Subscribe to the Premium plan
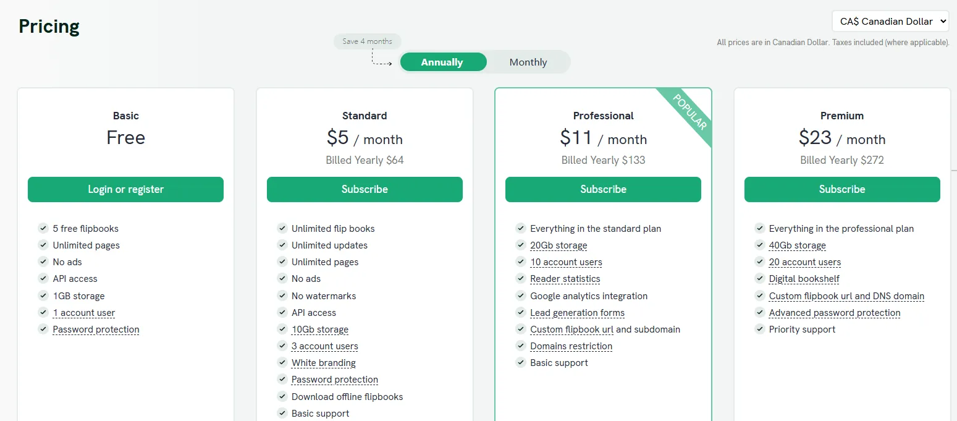Image resolution: width=957 pixels, height=421 pixels. [x=842, y=189]
